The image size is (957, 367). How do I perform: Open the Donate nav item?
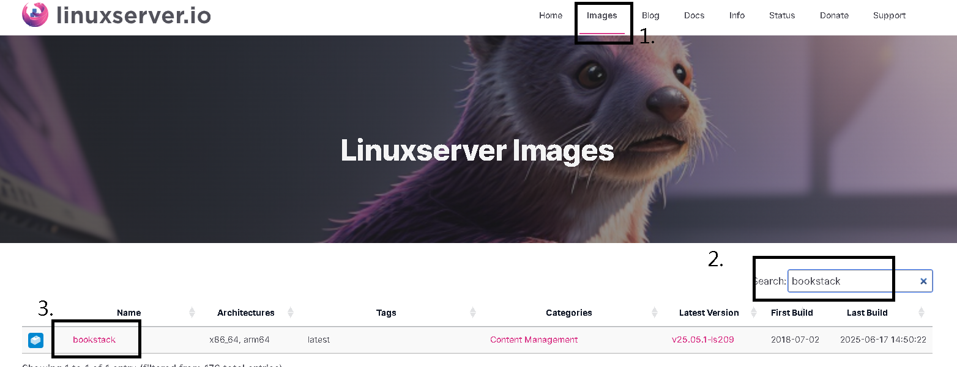pyautogui.click(x=835, y=15)
